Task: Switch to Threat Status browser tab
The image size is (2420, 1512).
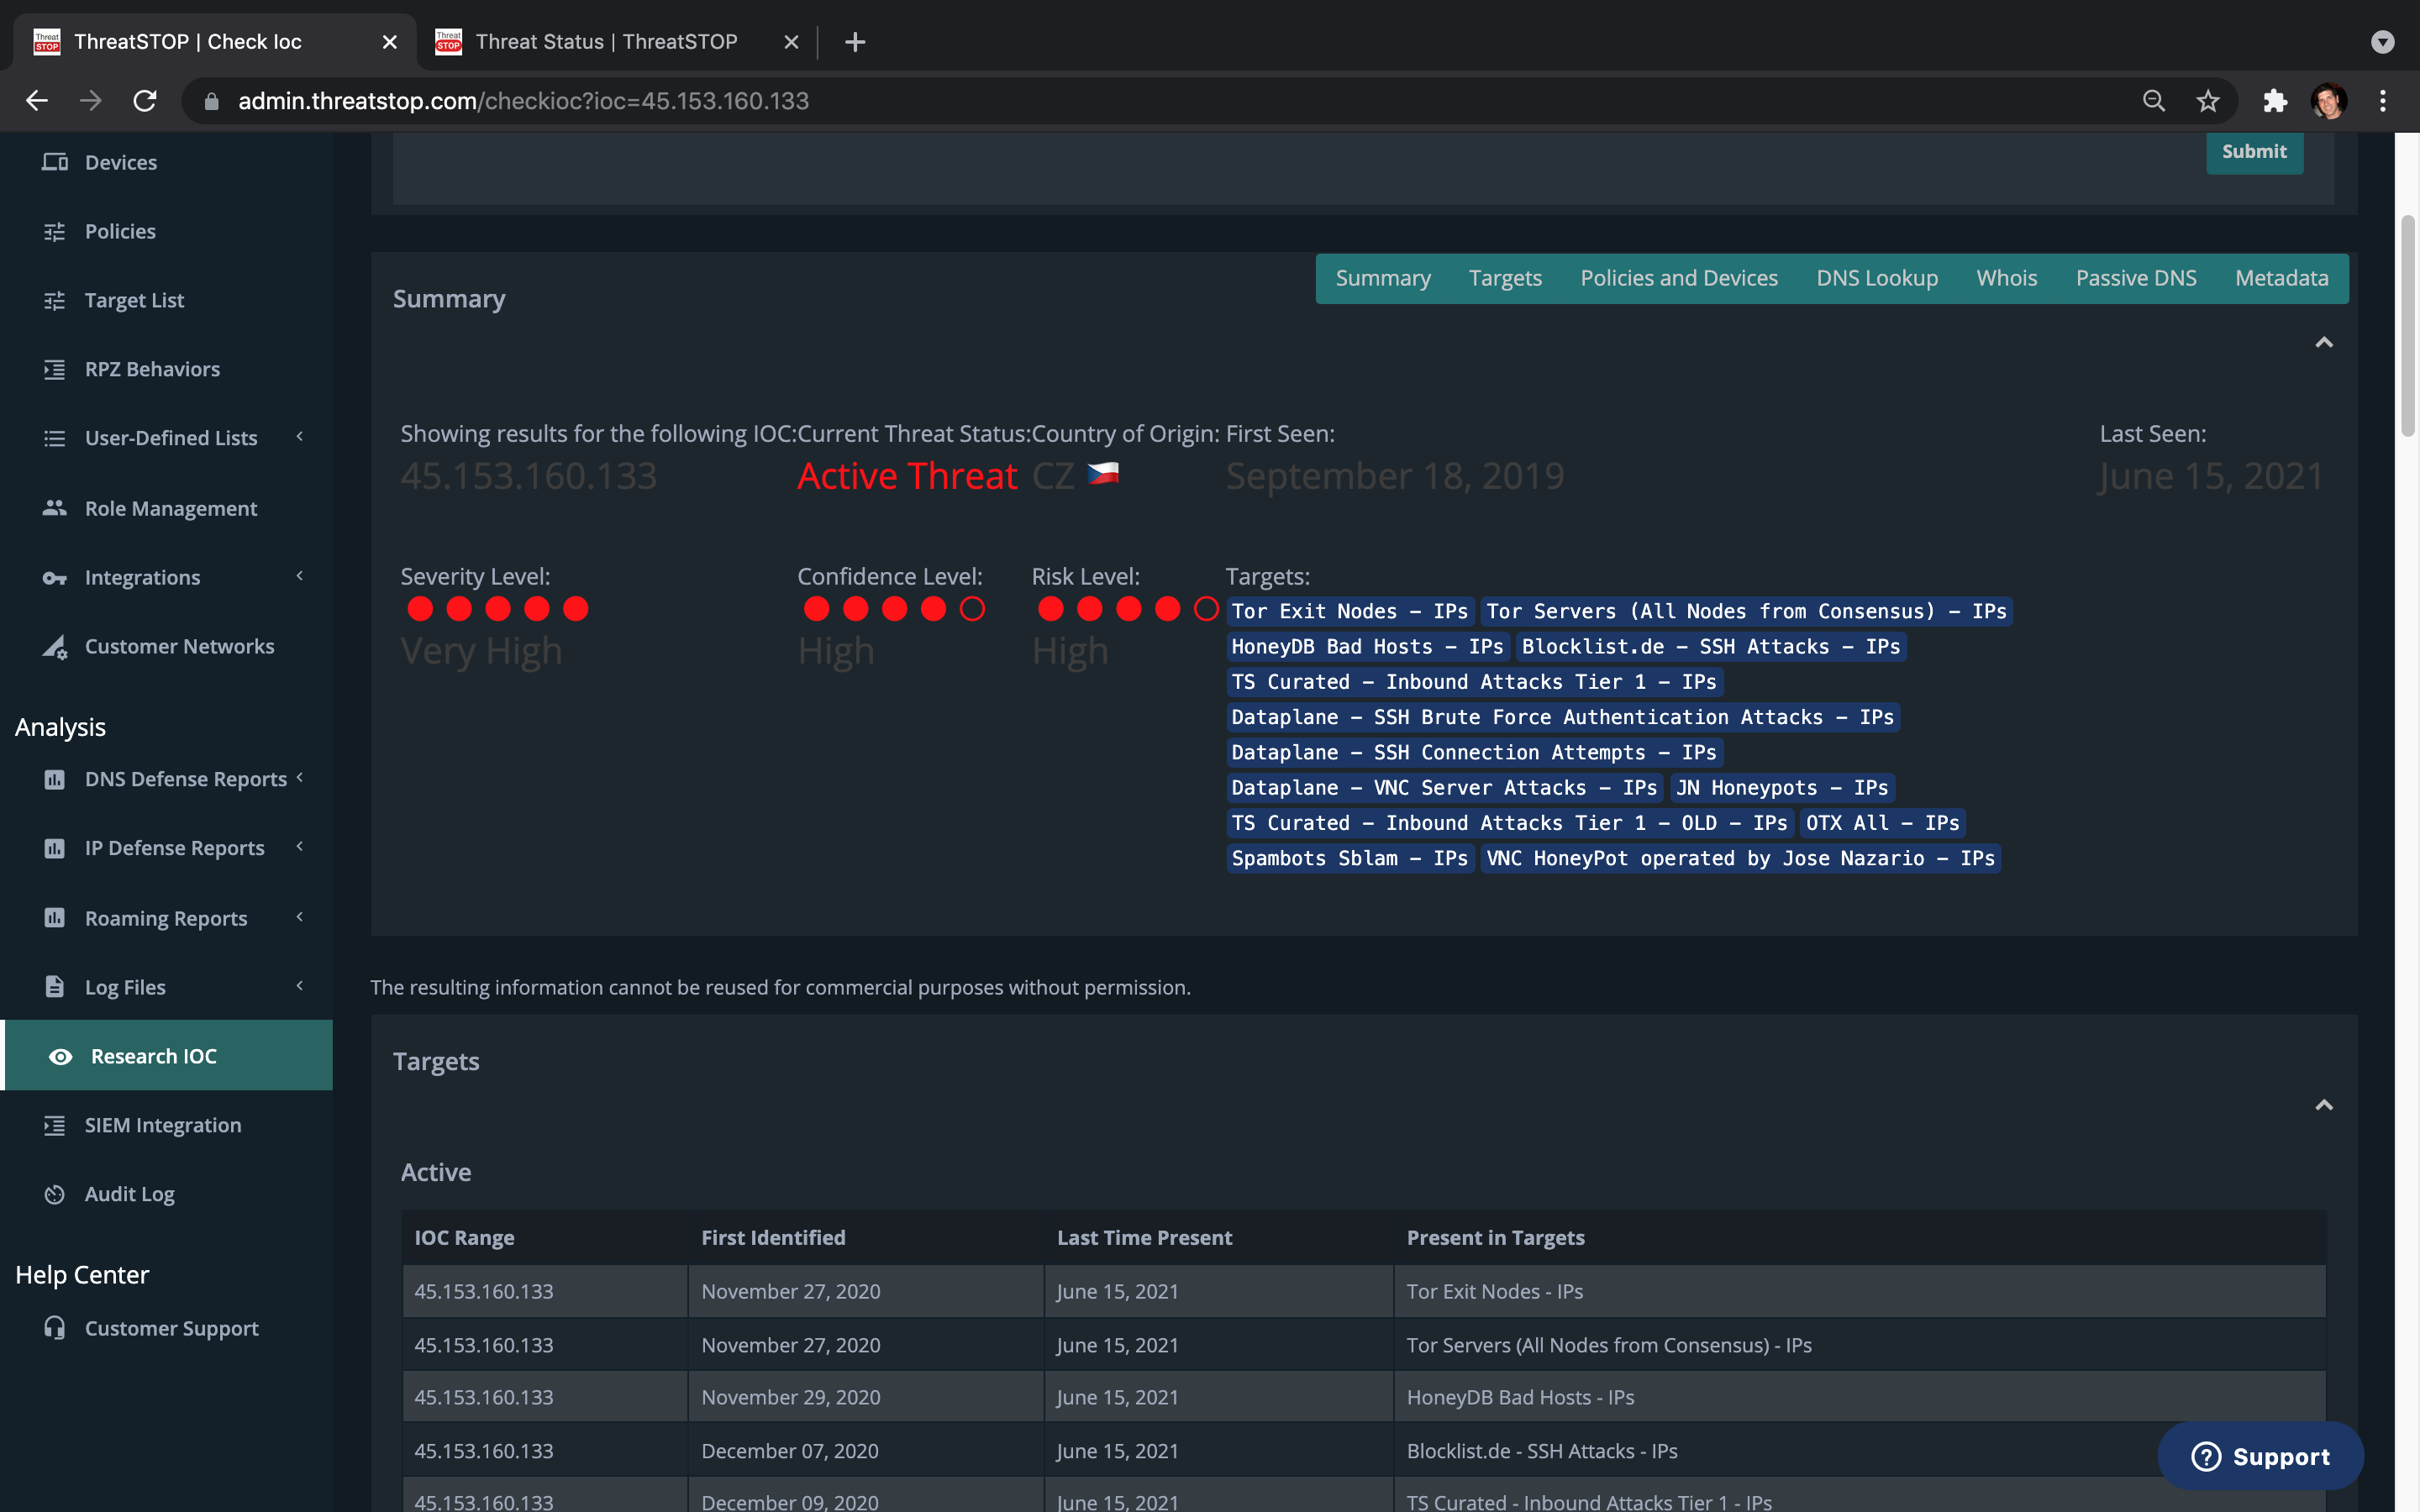Action: tap(605, 42)
